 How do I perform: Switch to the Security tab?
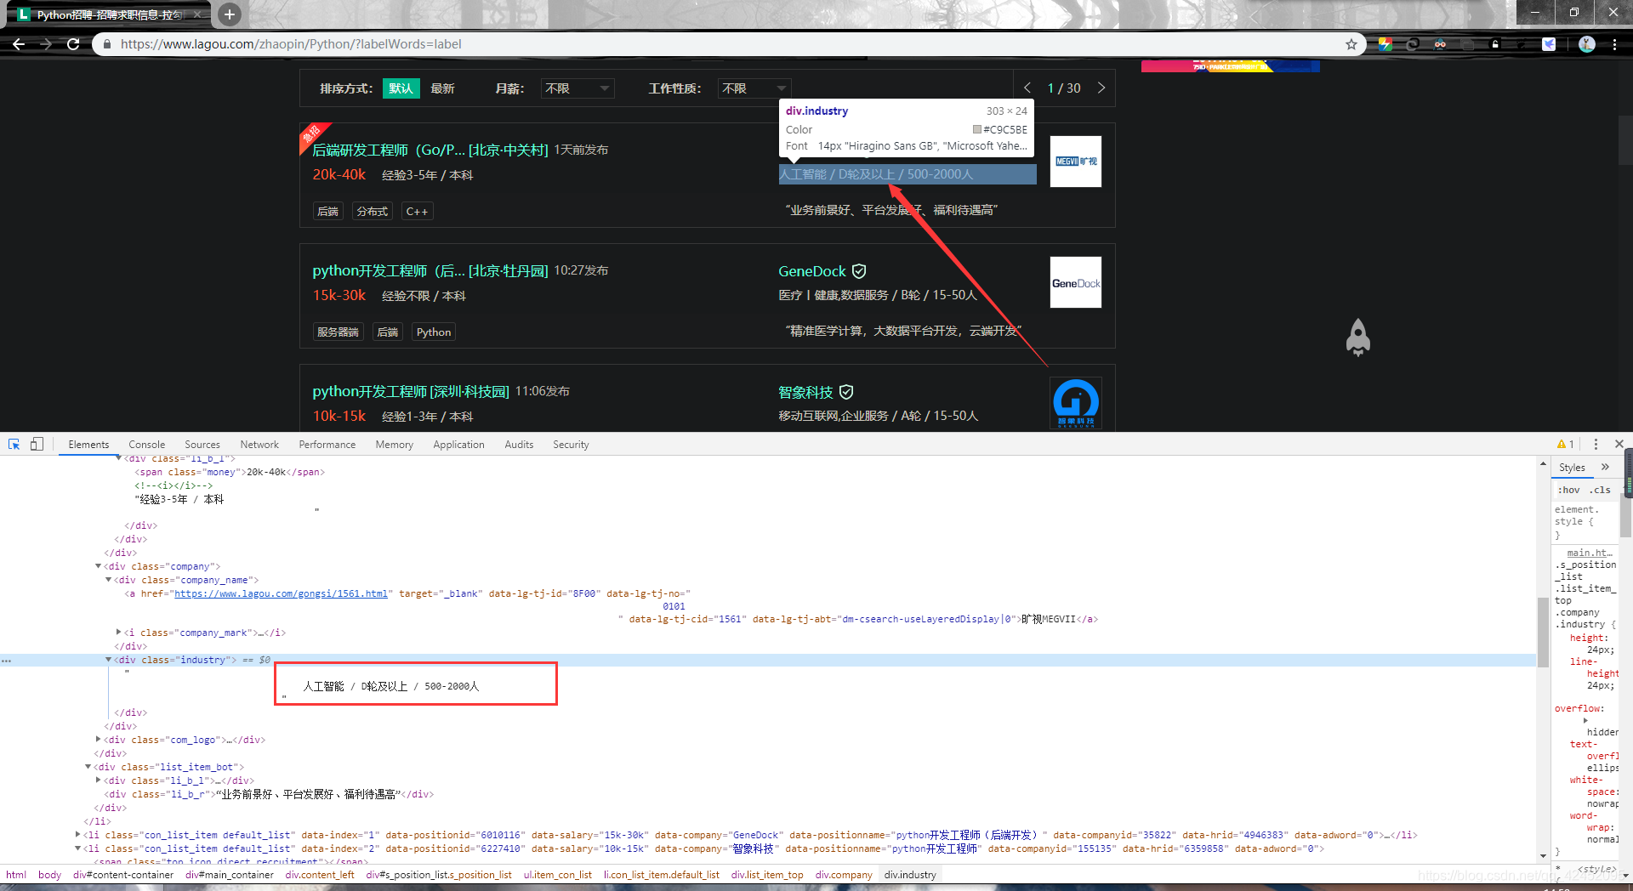tap(571, 445)
